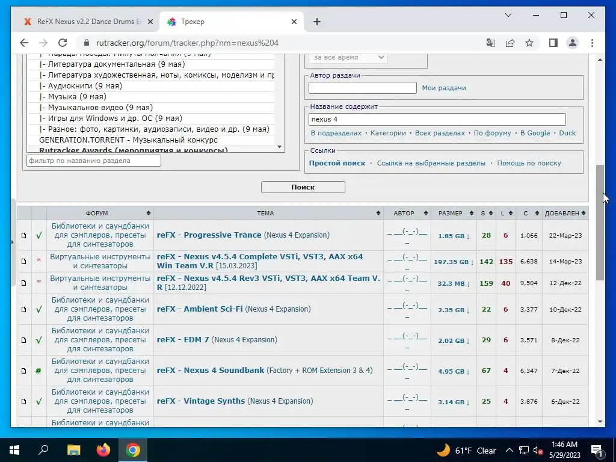Sort results by ДОБАВЛЕН date column
The image size is (616, 462).
click(565, 213)
